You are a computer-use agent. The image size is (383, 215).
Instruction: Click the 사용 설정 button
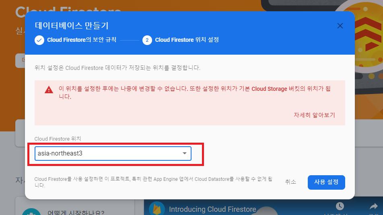(x=326, y=182)
